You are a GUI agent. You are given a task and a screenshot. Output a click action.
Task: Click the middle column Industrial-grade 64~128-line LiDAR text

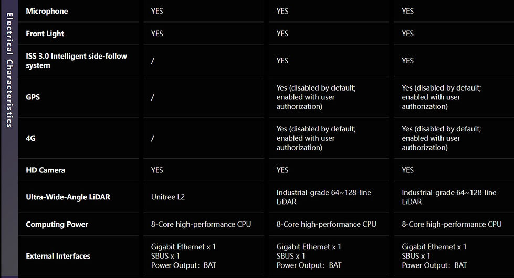tap(323, 197)
